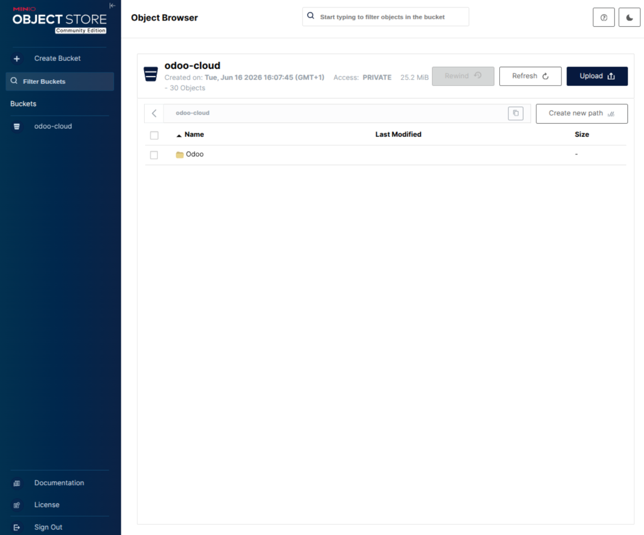This screenshot has width=644, height=535.
Task: Check the select-all checkbox in header
Action: pyautogui.click(x=154, y=135)
